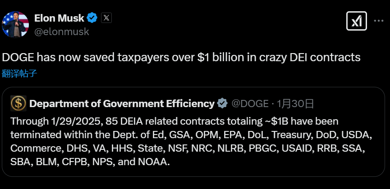Click the @DOGE handle in quoted post
This screenshot has width=390, height=189.
[250, 104]
